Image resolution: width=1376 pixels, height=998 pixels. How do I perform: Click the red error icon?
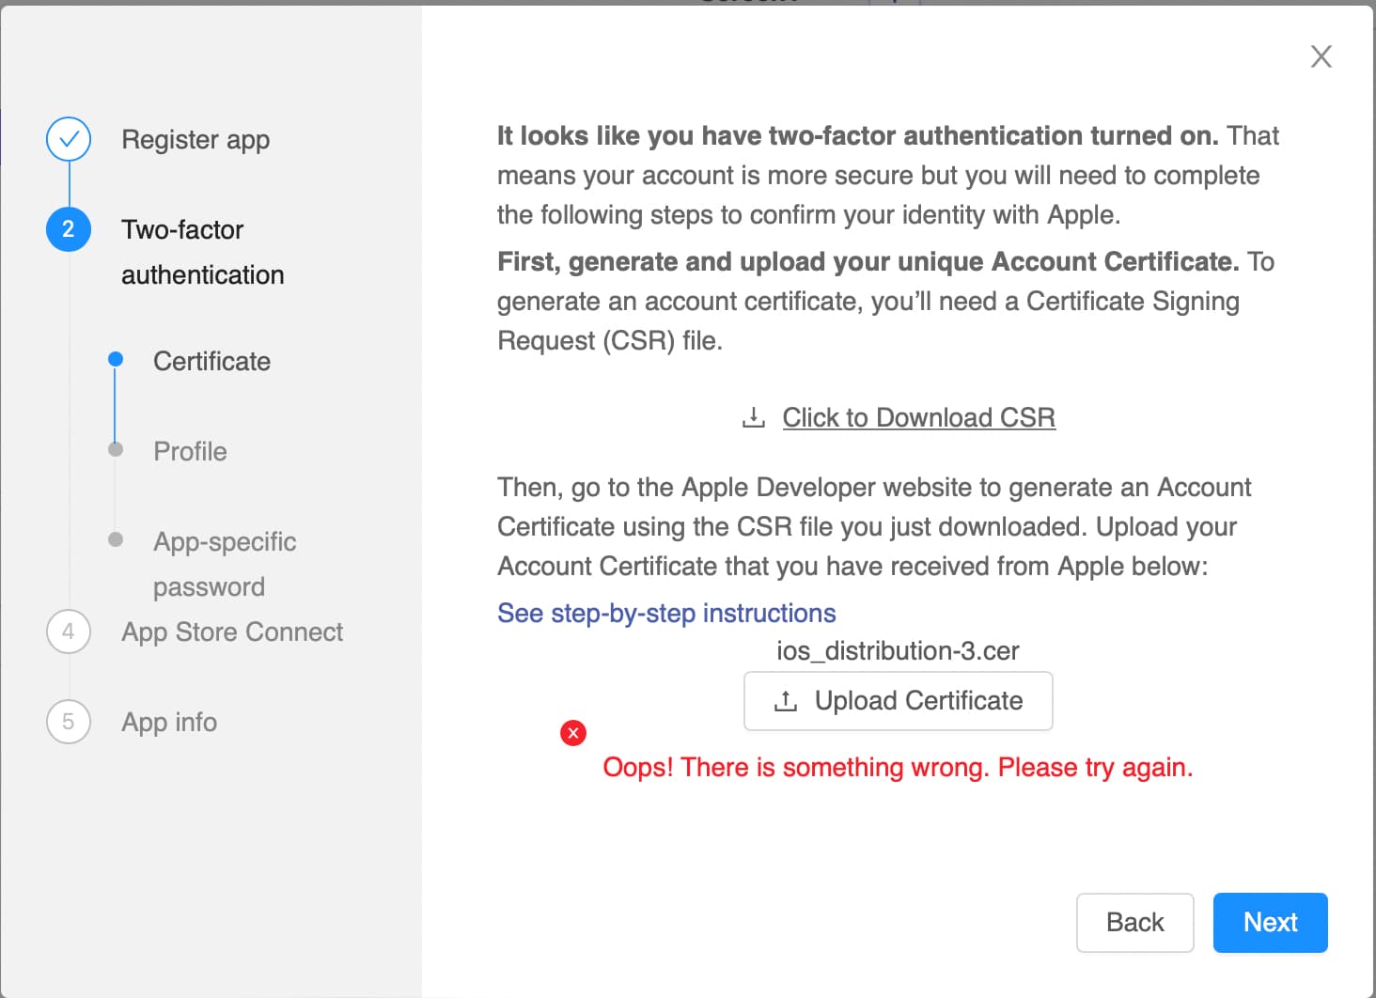(573, 733)
